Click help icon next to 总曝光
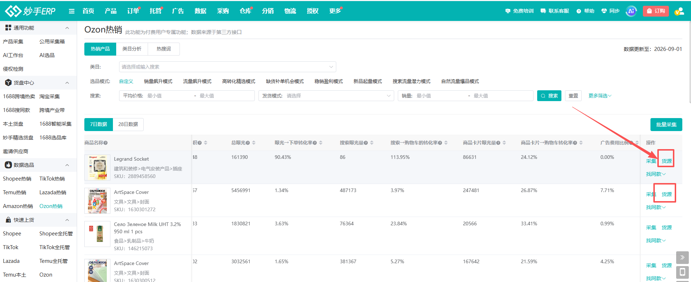This screenshot has height=282, width=691. [x=248, y=143]
